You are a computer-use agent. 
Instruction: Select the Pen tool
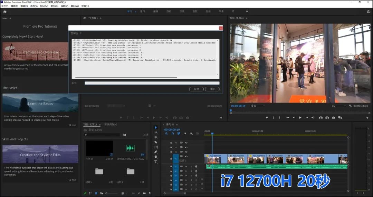click(156, 152)
